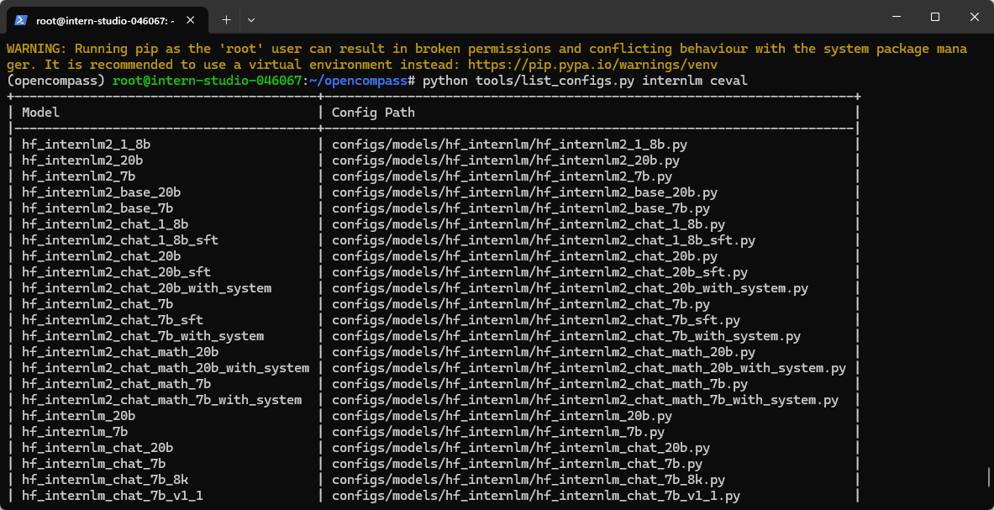This screenshot has height=510, width=994.
Task: Click config path ending hf_internlm2_1_8b.py
Action: point(510,145)
